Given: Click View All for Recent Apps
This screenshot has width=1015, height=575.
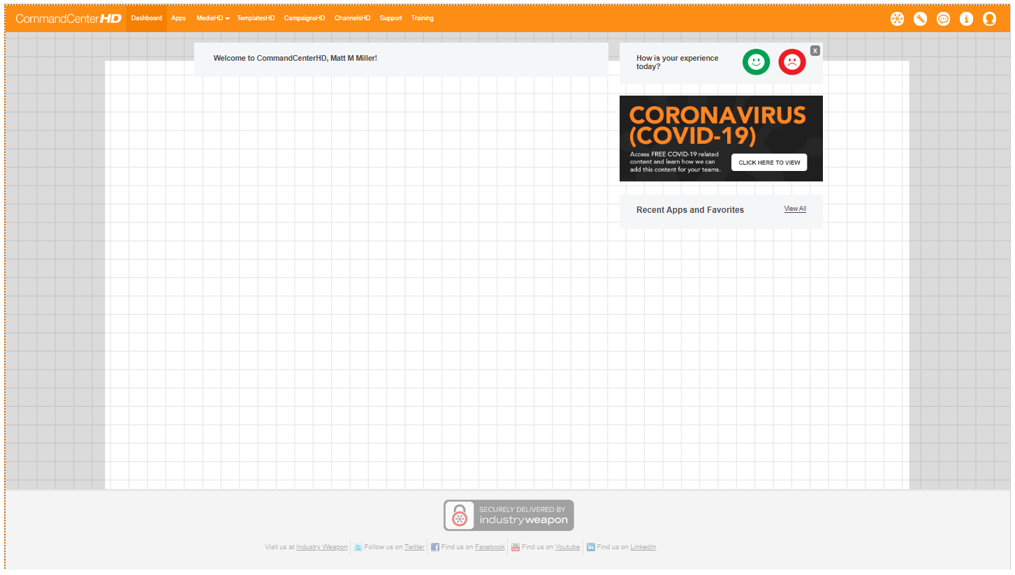Looking at the screenshot, I should [x=795, y=209].
